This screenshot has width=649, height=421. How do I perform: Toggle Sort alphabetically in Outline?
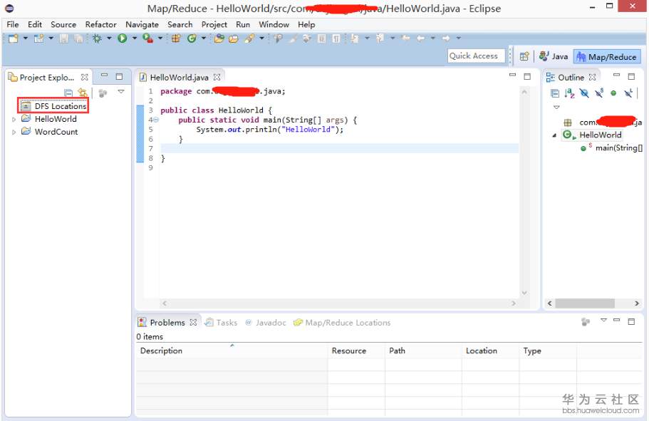point(569,93)
